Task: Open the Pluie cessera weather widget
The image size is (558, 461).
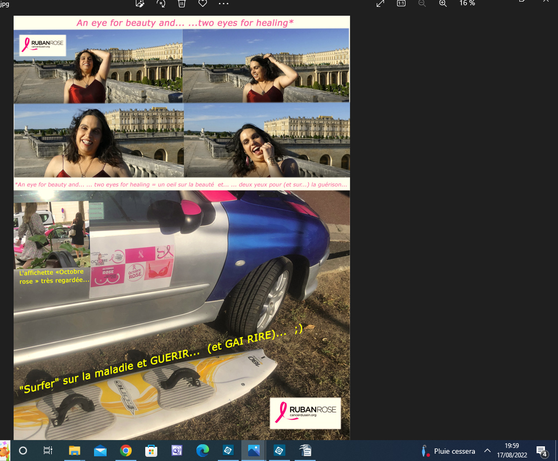Action: click(x=448, y=451)
